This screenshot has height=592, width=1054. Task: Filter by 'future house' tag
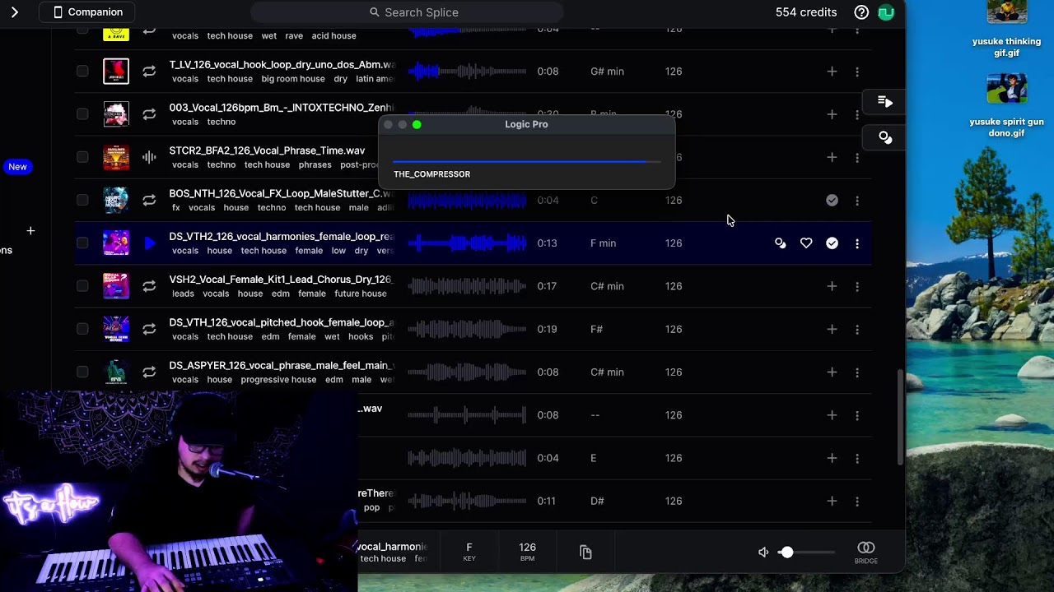pos(361,294)
